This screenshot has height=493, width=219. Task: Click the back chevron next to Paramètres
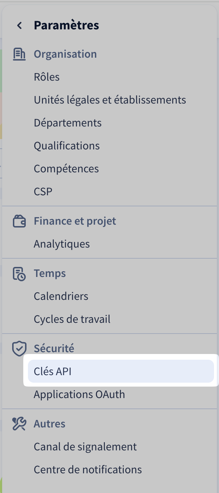coord(19,25)
